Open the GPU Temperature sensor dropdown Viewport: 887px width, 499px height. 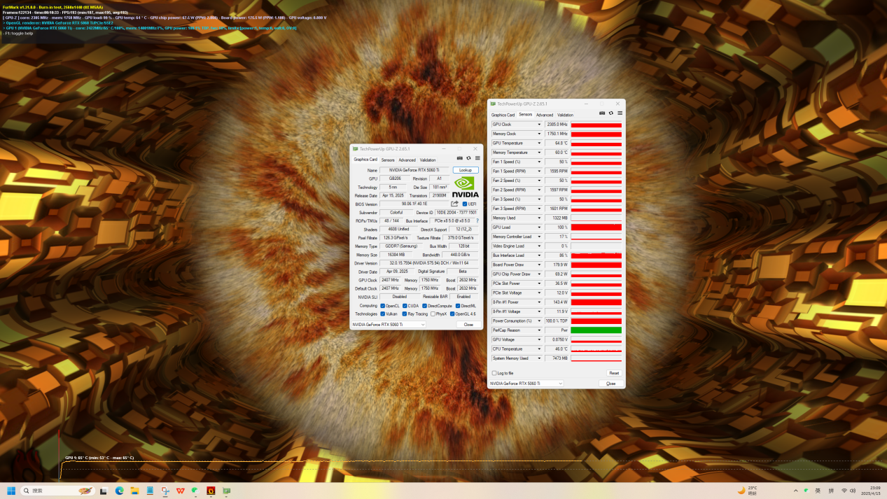tap(539, 143)
